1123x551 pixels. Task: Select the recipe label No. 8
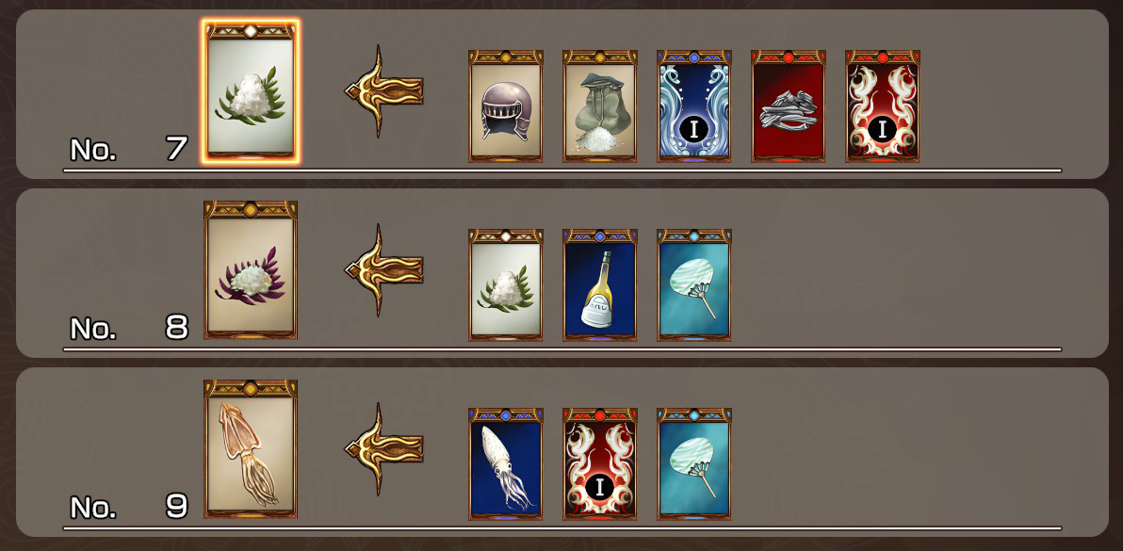tap(129, 328)
